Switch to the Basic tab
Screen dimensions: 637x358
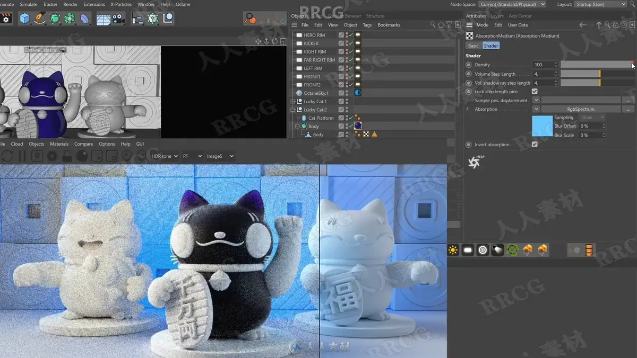473,46
